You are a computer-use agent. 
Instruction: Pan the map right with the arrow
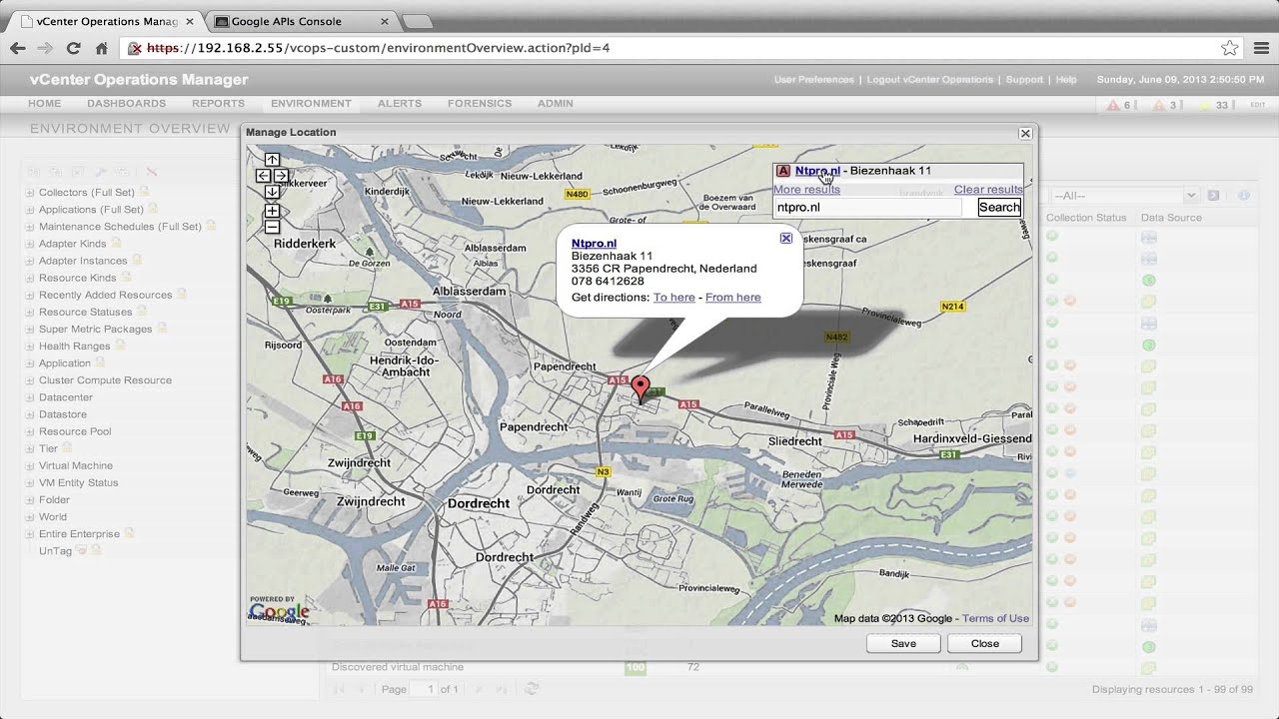(281, 176)
